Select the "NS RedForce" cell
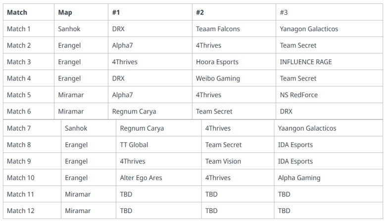386x221 pixels. point(298,95)
